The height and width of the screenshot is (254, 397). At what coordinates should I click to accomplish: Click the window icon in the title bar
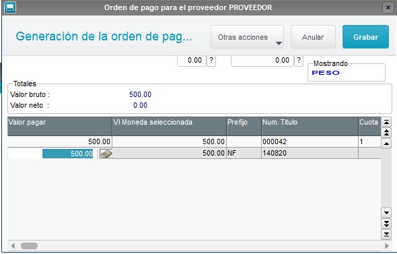tap(10, 7)
